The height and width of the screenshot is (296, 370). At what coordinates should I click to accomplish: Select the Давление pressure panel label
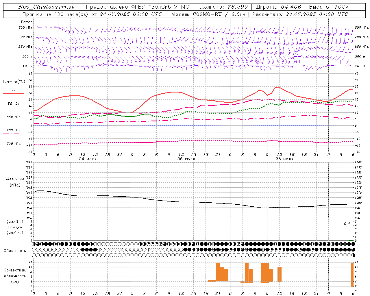[x=15, y=179]
